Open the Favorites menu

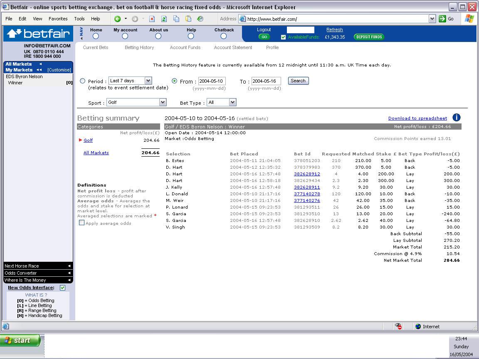(x=58, y=19)
